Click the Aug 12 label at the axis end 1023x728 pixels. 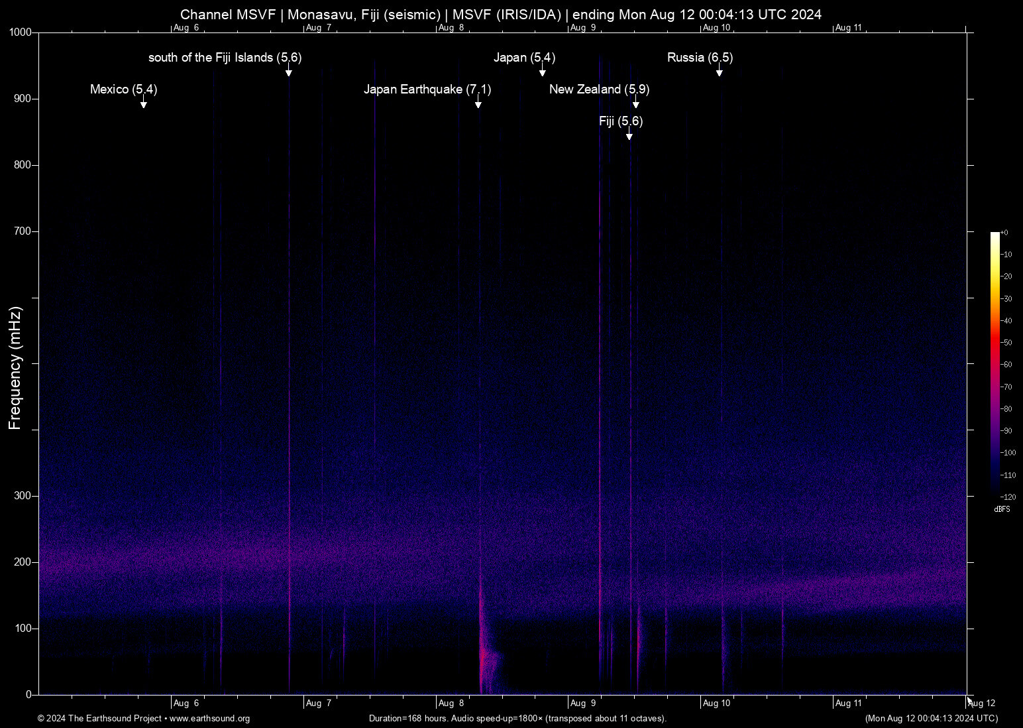(x=981, y=703)
